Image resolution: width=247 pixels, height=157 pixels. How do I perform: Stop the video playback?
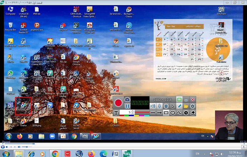7,147
